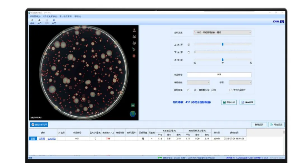
Task: Click the 导出记录 (export records) button
Action: pyautogui.click(x=277, y=124)
